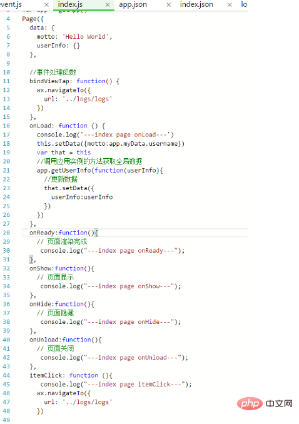Select the index.js tab

pyautogui.click(x=70, y=4)
